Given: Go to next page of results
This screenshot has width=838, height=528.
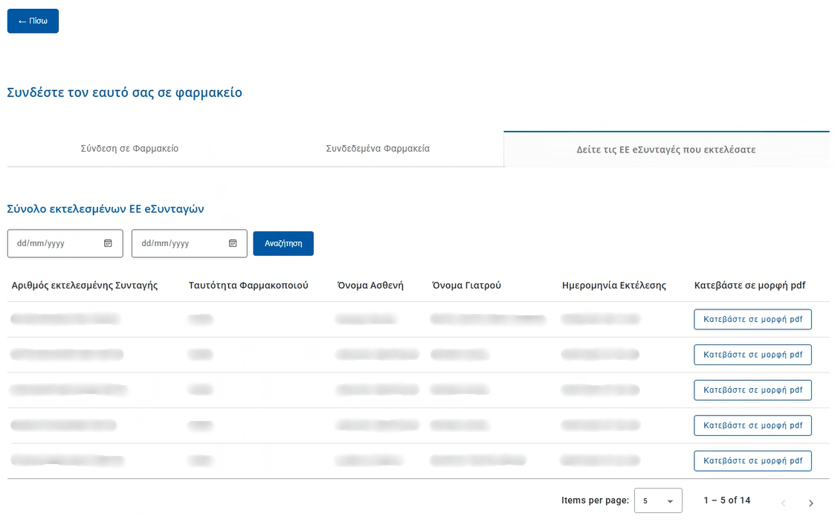Looking at the screenshot, I should pos(810,503).
